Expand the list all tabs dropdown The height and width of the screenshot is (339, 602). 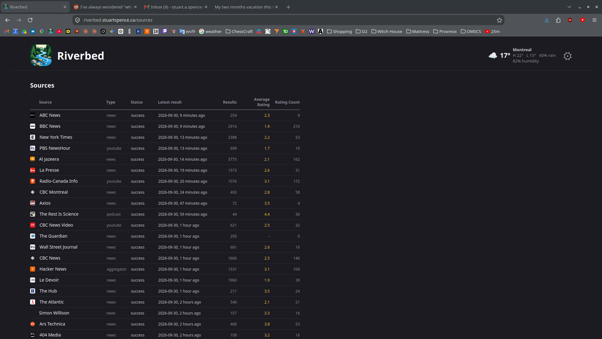tap(569, 7)
